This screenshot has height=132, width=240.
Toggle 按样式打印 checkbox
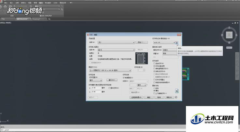click(154, 71)
